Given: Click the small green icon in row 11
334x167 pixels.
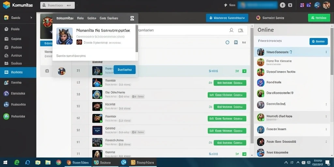Looking at the screenshot, I should (x=244, y=154).
